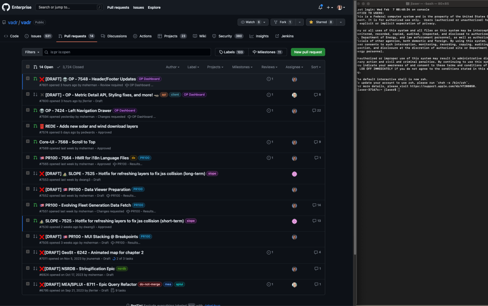
Task: Toggle the select-all pull requests checkbox
Action: pos(28,67)
